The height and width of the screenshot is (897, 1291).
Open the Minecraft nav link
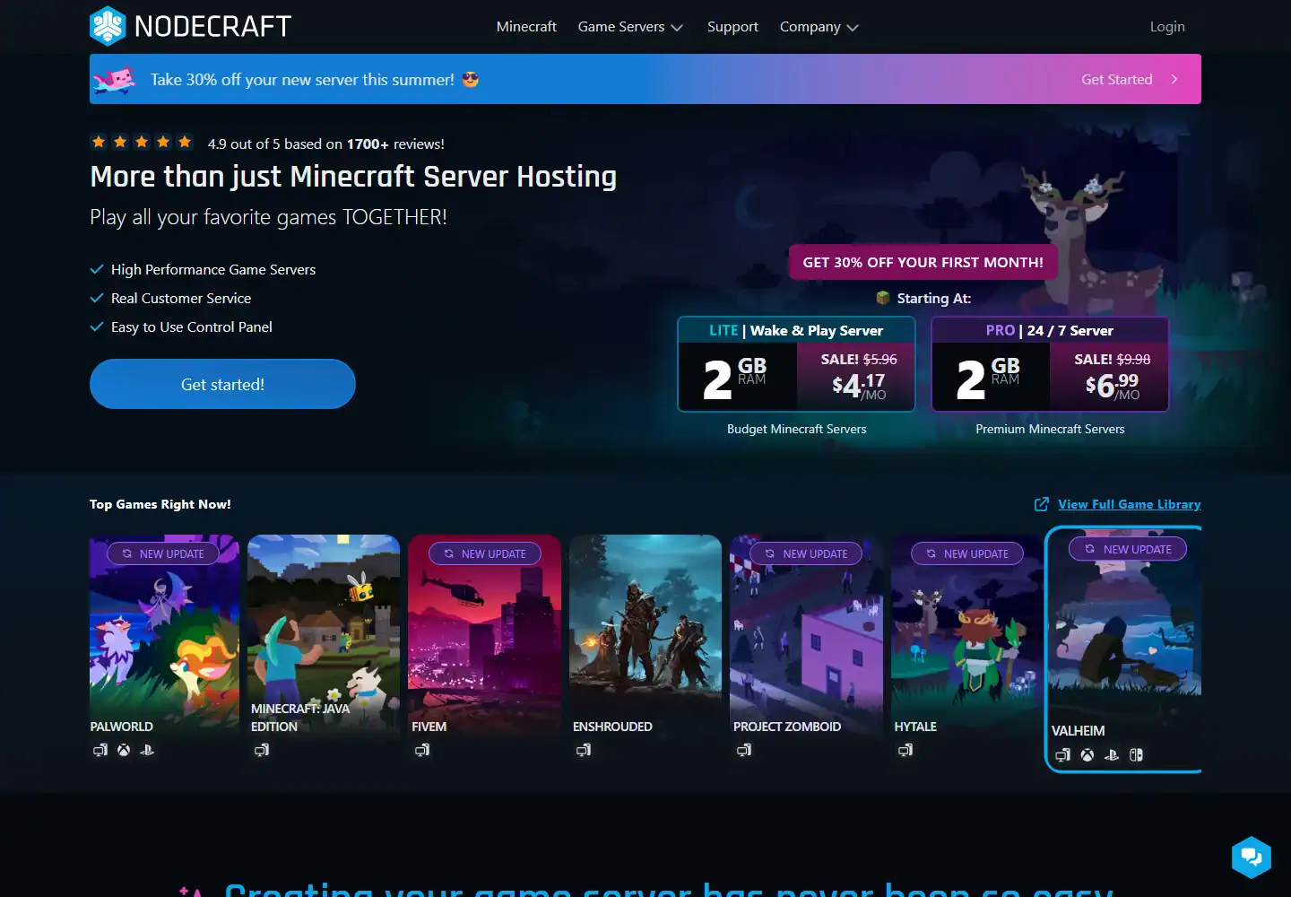[526, 27]
